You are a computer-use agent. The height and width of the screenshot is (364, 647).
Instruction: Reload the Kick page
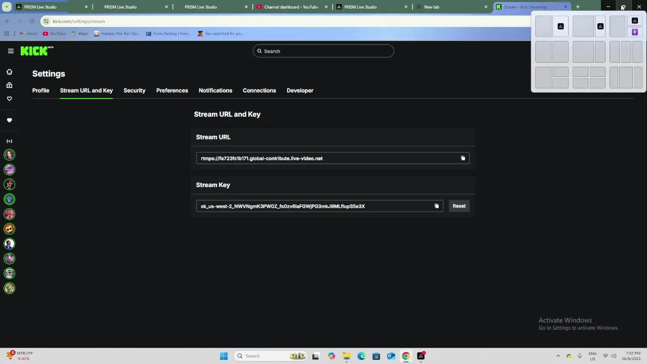click(x=31, y=21)
